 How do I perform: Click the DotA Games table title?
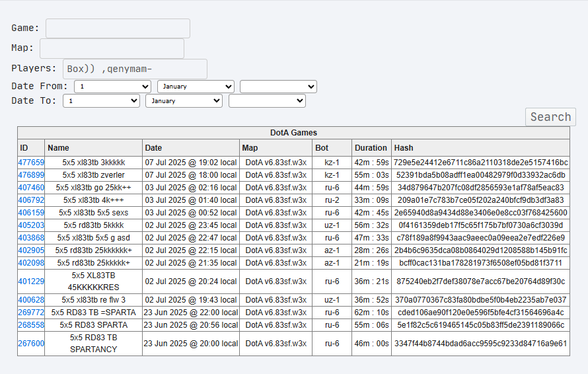(293, 133)
